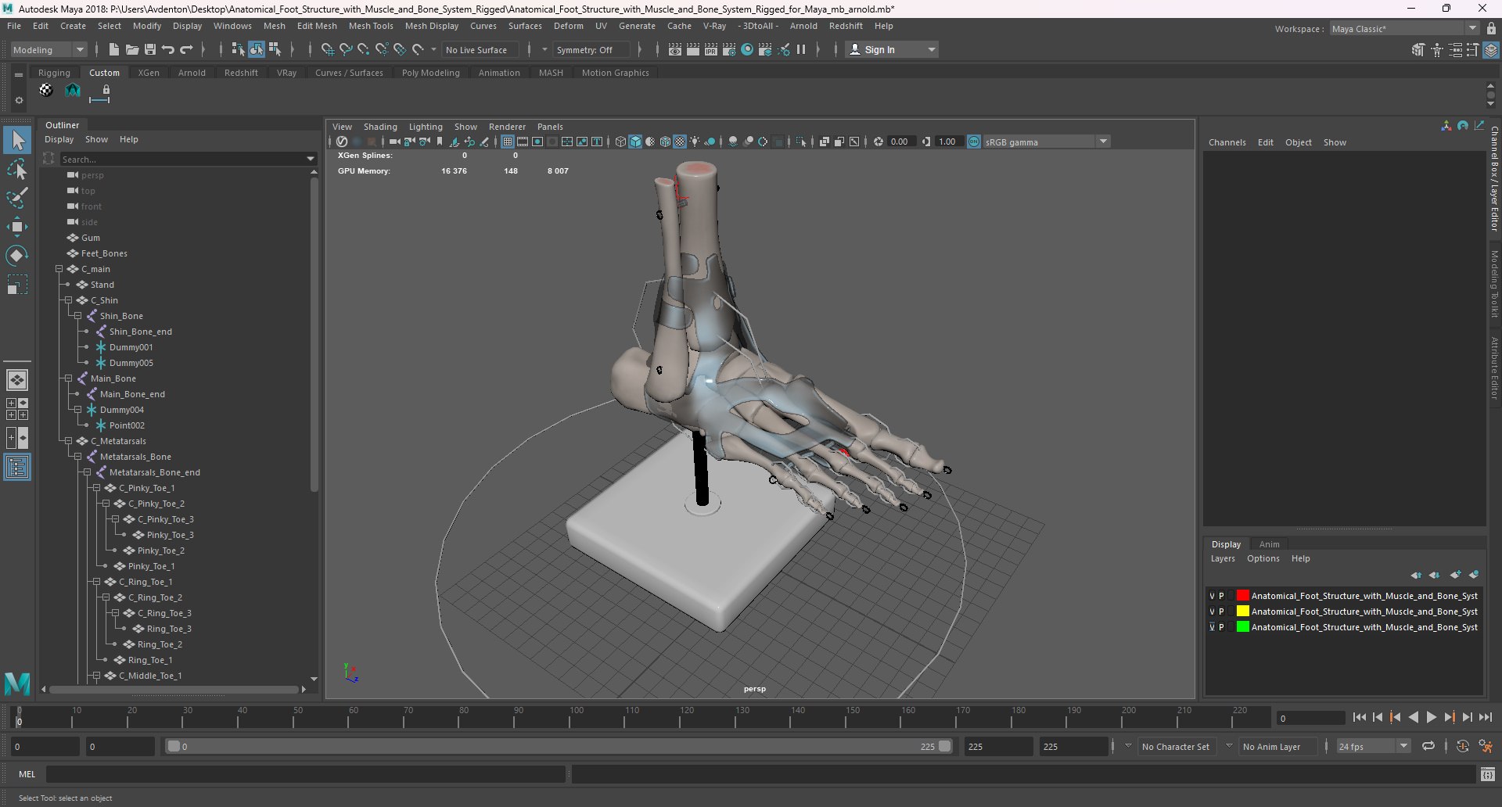Open the 24 fps frame rate dropdown
Image resolution: width=1502 pixels, height=807 pixels.
click(1373, 746)
